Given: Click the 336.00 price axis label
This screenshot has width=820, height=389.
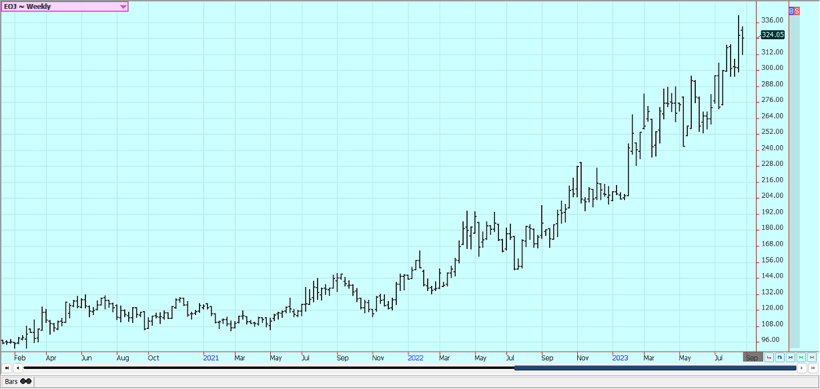Looking at the screenshot, I should point(772,20).
